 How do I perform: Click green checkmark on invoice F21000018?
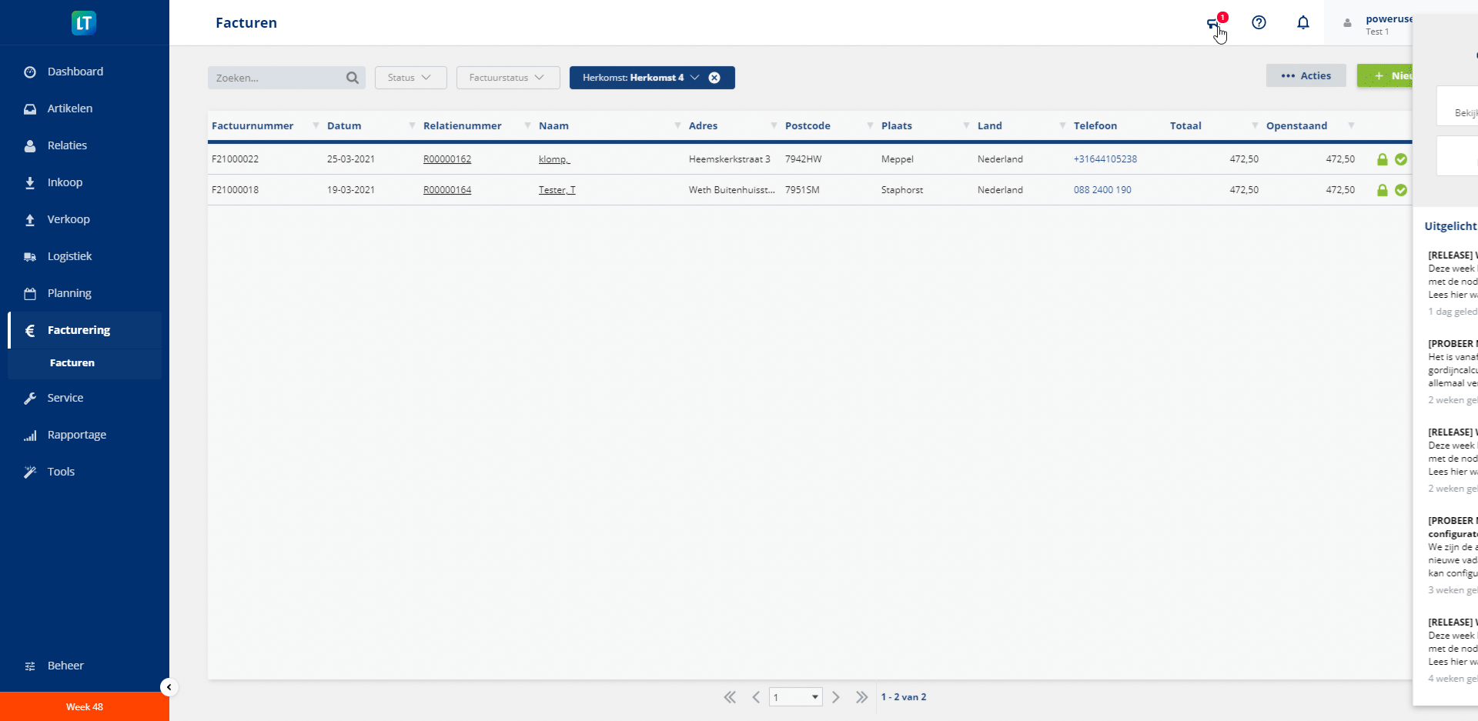coord(1401,190)
